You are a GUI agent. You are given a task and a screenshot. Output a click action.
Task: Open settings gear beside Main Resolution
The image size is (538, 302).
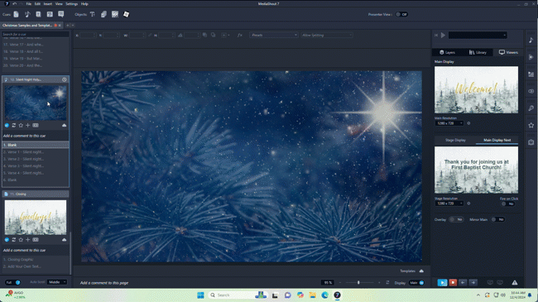468,123
